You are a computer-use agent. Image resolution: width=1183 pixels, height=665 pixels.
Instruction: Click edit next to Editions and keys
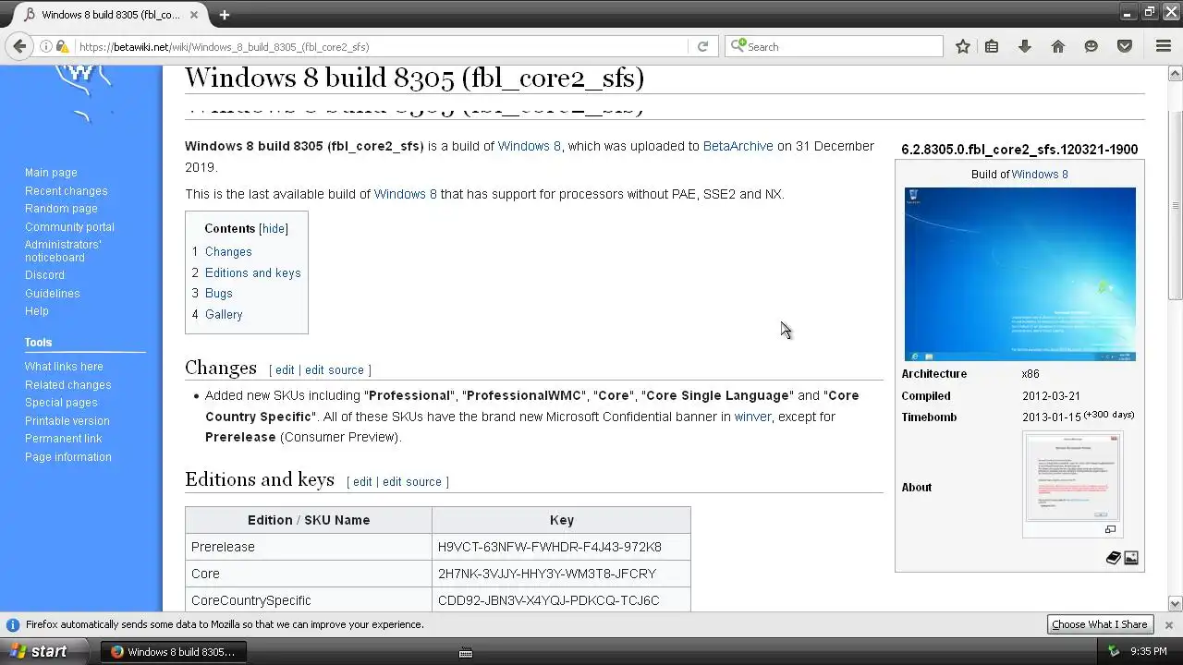[362, 481]
